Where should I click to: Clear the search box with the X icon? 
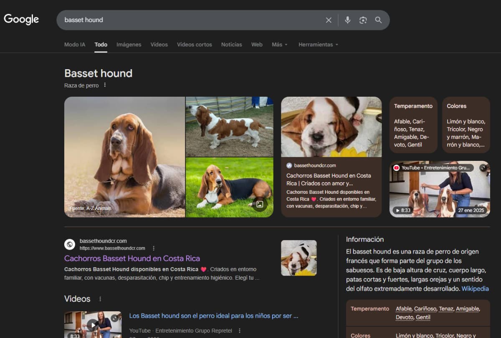pos(329,20)
